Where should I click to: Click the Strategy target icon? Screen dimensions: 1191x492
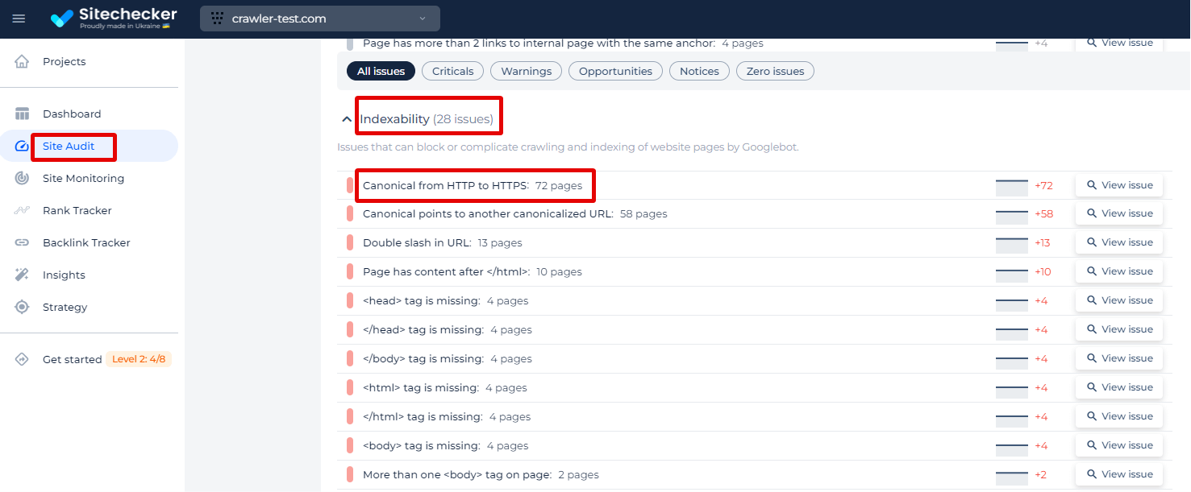click(x=22, y=307)
